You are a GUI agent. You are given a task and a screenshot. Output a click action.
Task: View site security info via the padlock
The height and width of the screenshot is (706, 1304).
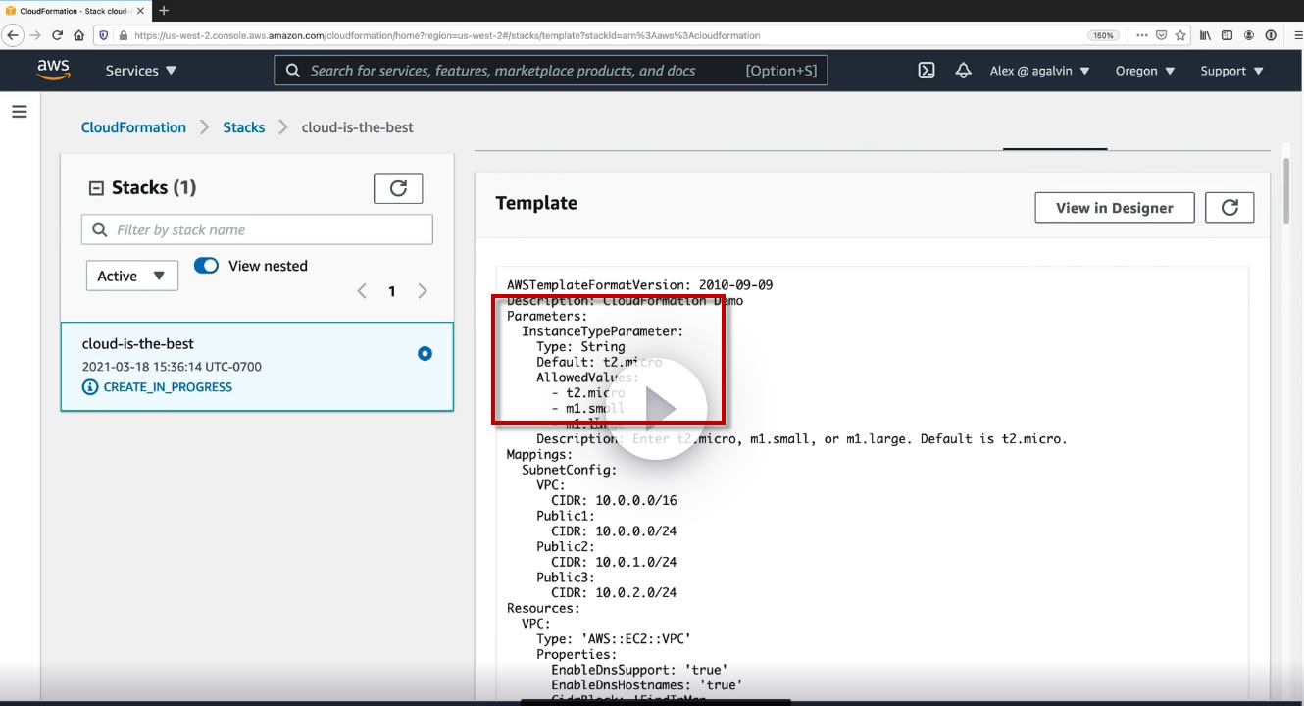click(x=123, y=35)
